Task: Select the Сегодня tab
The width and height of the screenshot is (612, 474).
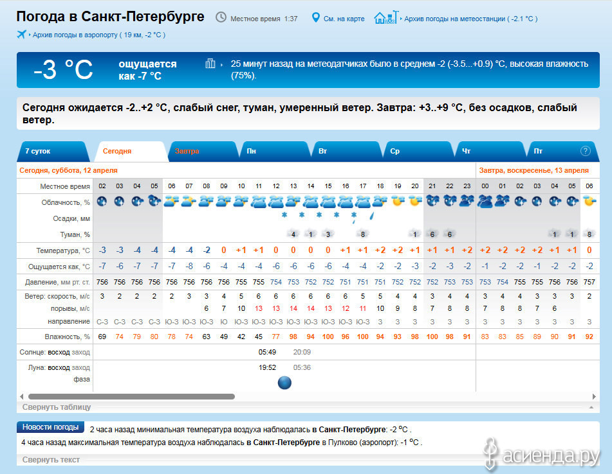Action: 131,151
